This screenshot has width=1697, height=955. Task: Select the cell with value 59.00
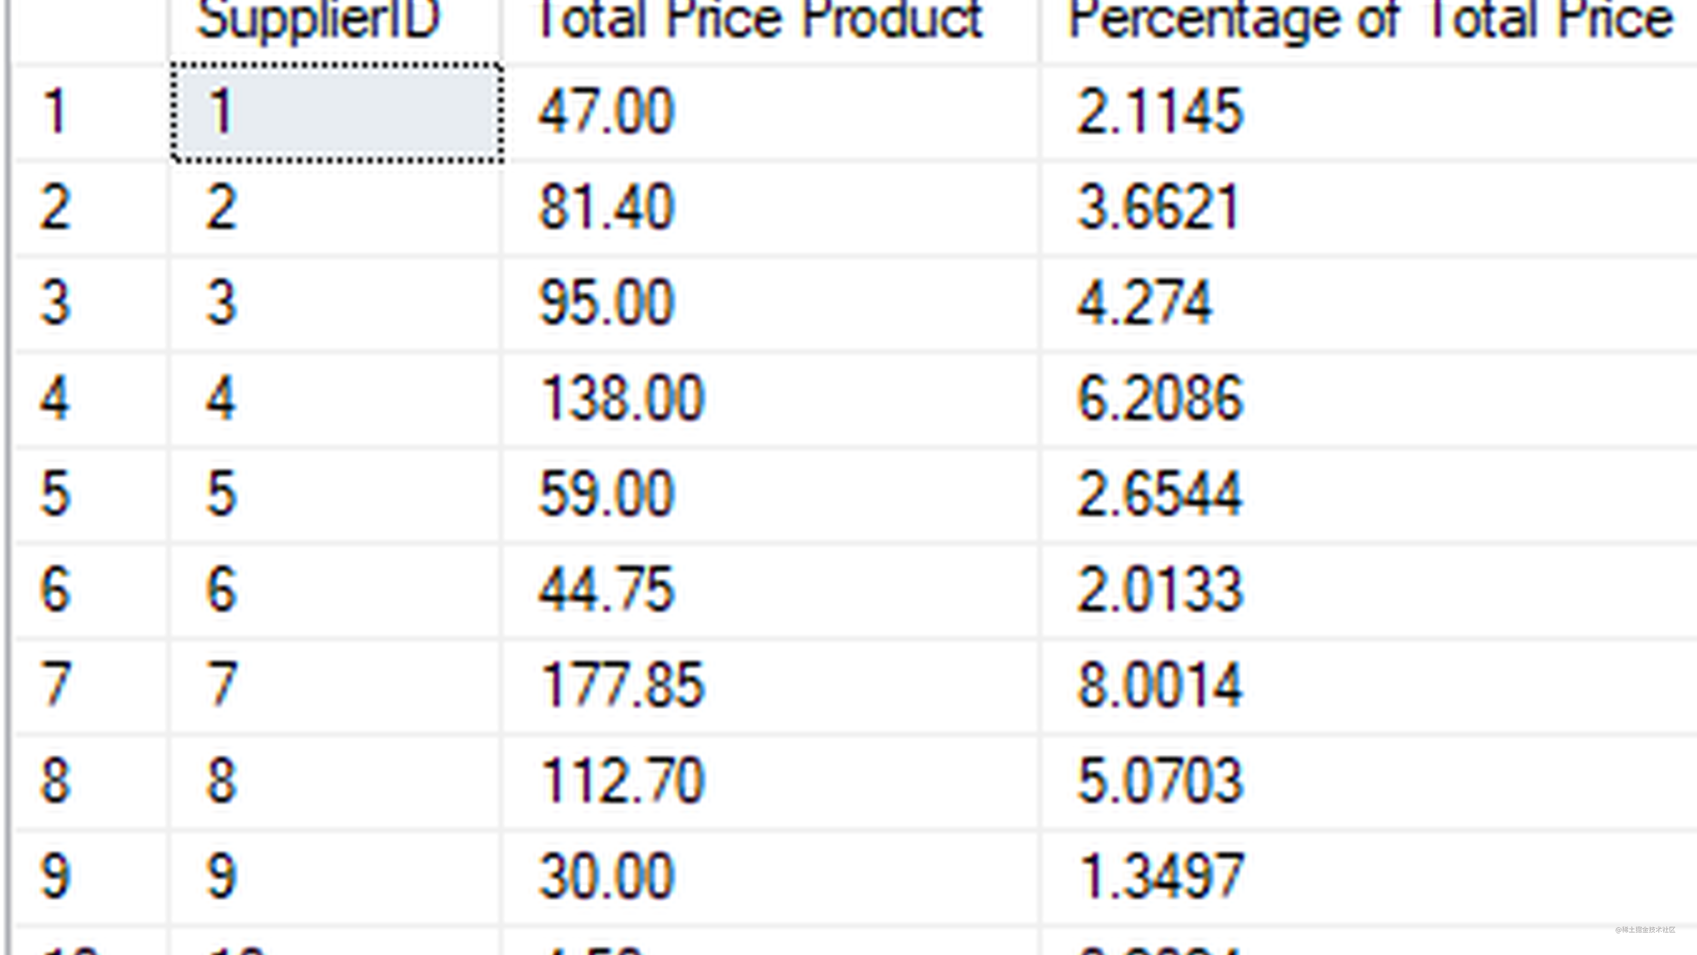click(771, 495)
